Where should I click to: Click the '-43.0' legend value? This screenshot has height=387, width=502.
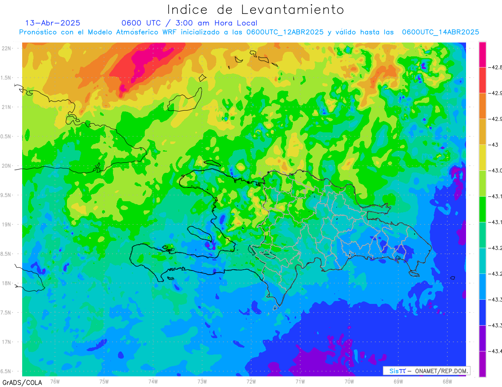(496, 170)
